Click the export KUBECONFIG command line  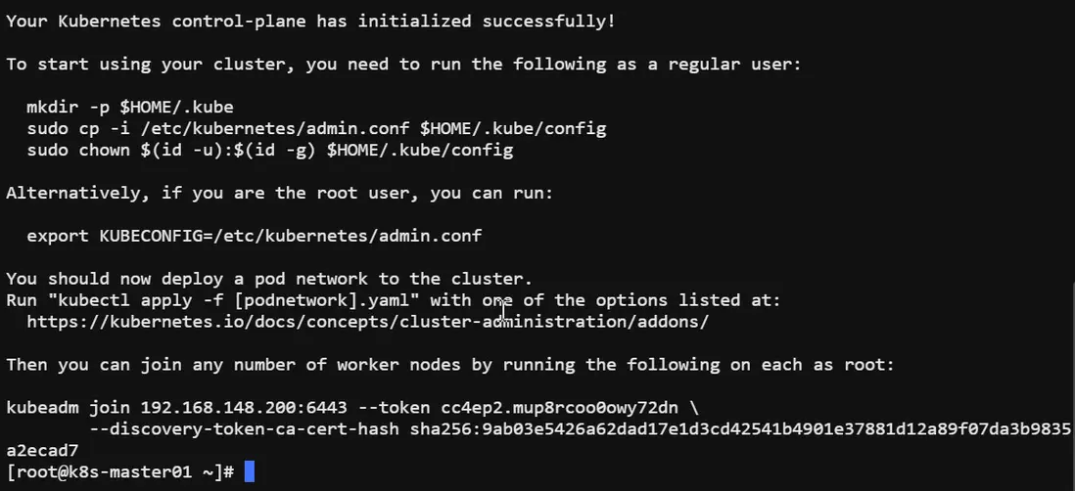pos(254,236)
